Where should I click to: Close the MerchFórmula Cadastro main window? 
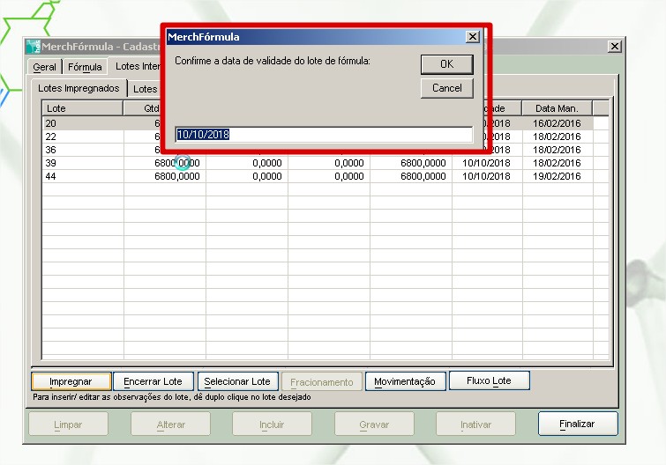[614, 46]
